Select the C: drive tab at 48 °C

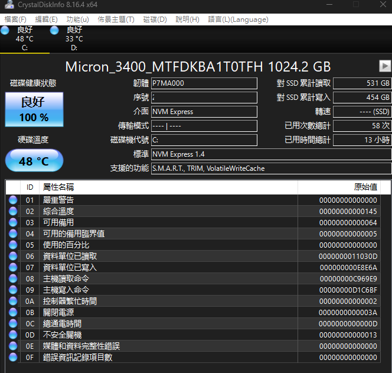click(25, 39)
